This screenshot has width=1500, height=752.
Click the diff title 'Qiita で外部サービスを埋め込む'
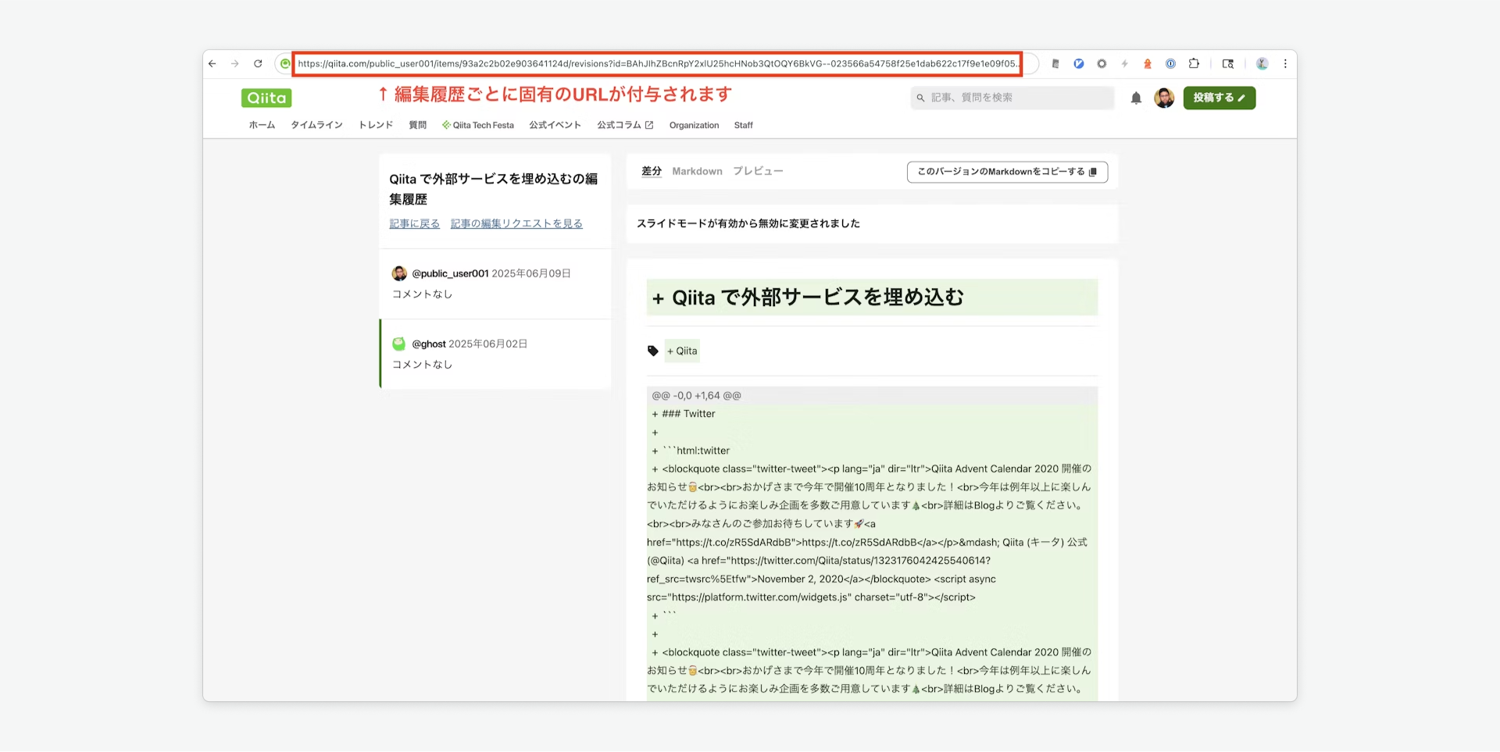point(818,298)
